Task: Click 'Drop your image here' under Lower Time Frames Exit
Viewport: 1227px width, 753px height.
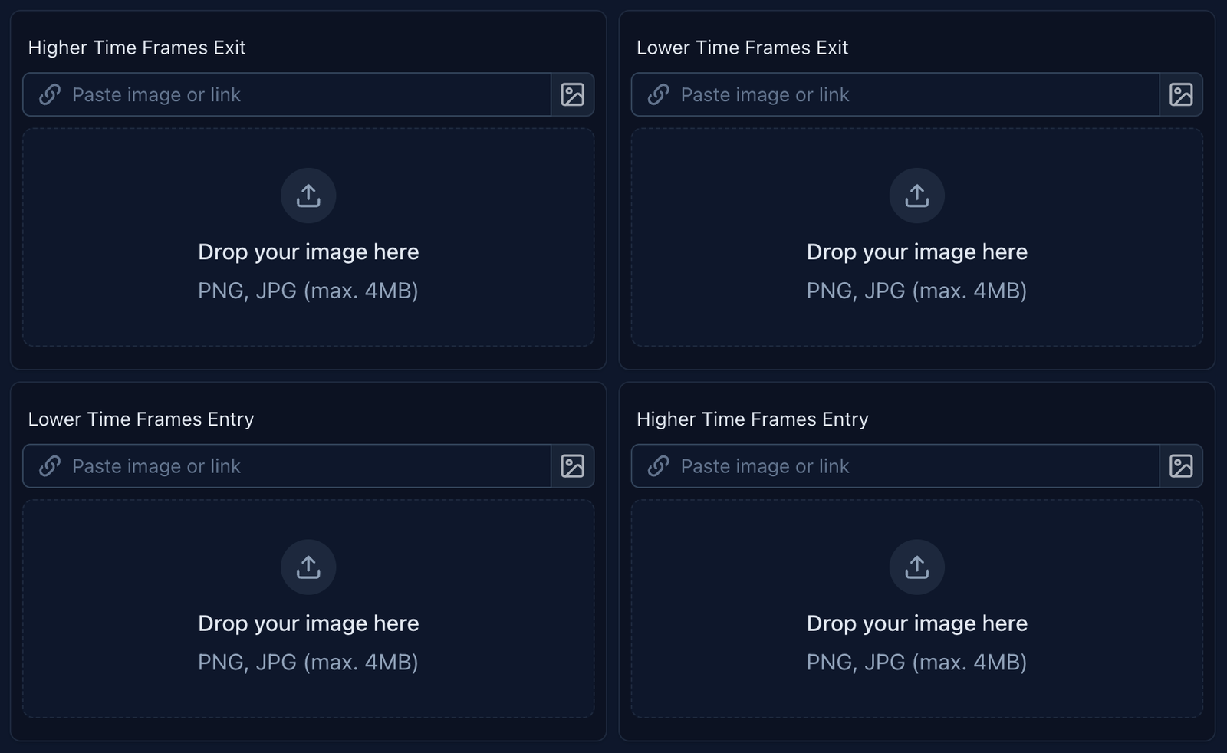Action: [916, 252]
